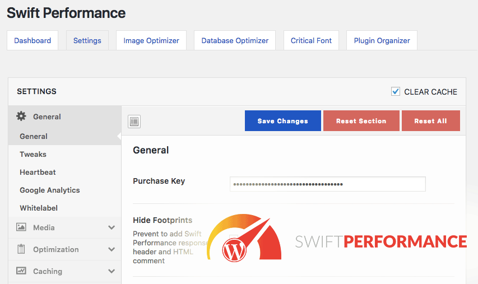This screenshot has height=284, width=478.
Task: Click the WordPress speedometer logo
Action: 244,239
